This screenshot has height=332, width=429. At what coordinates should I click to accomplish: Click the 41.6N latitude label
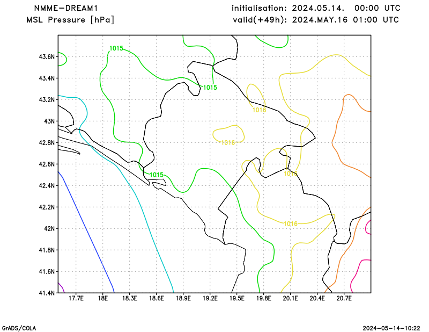coord(47,271)
